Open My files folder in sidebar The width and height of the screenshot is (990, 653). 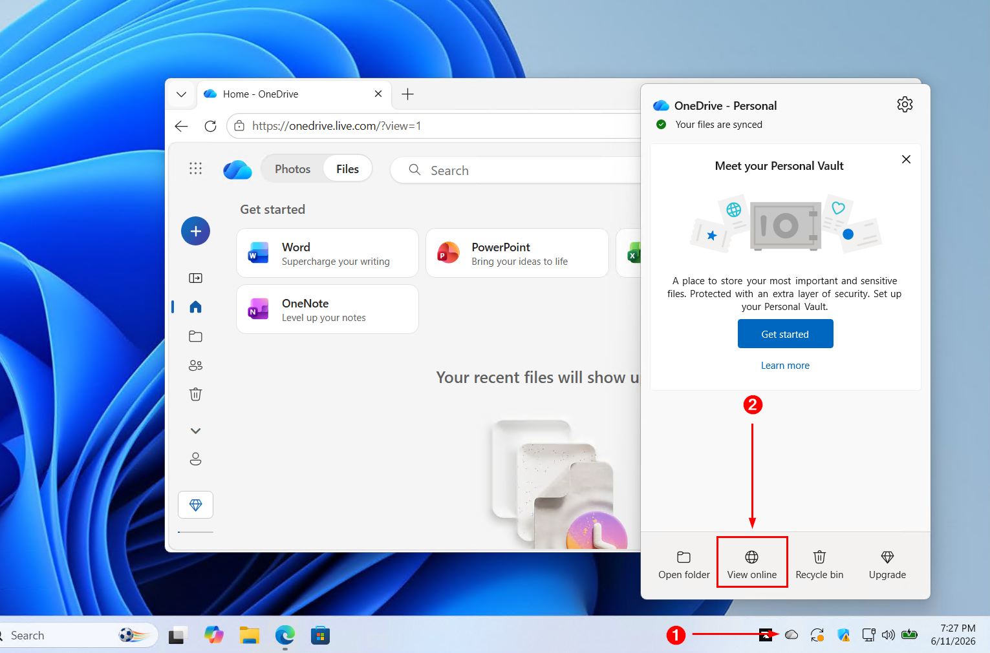195,336
